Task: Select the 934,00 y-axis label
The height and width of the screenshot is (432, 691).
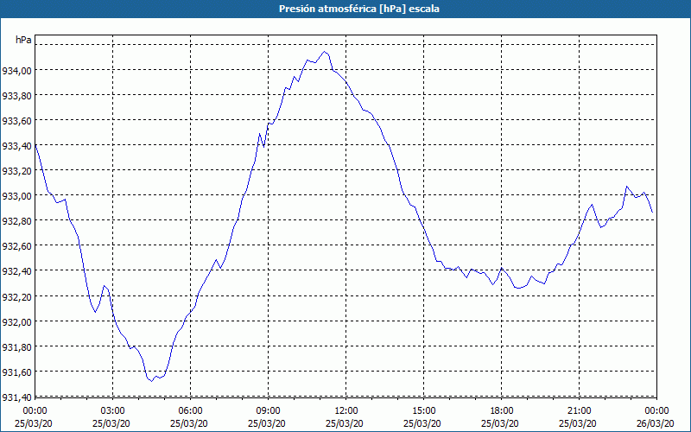Action: coord(16,70)
